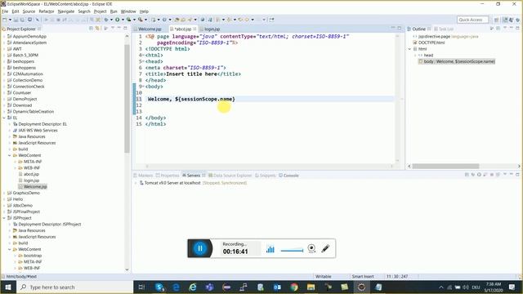The image size is (523, 294).
Task: Pause the screen recording
Action: (200, 248)
